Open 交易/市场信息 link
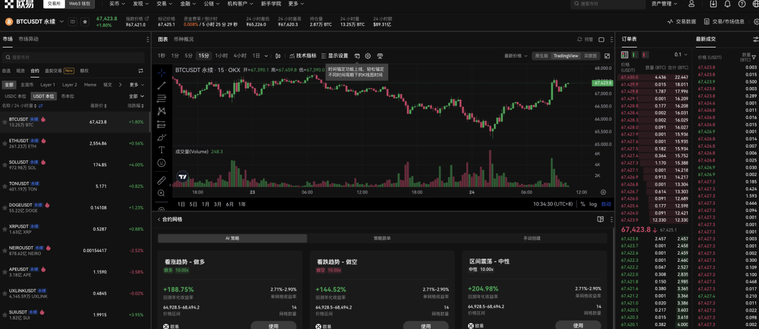 point(724,22)
